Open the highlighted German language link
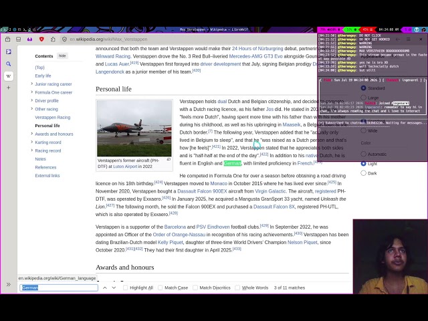This screenshot has width=428, height=321. pyautogui.click(x=232, y=163)
